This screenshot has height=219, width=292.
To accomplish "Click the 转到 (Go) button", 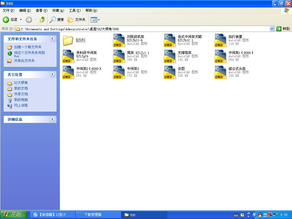I will (x=283, y=29).
